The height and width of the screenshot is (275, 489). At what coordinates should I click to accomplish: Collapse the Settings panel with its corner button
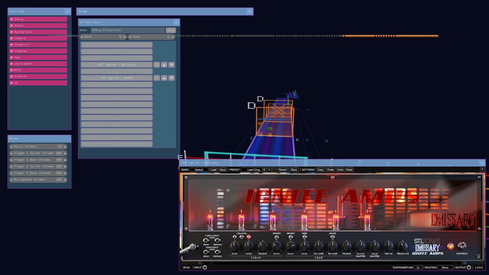point(67,11)
